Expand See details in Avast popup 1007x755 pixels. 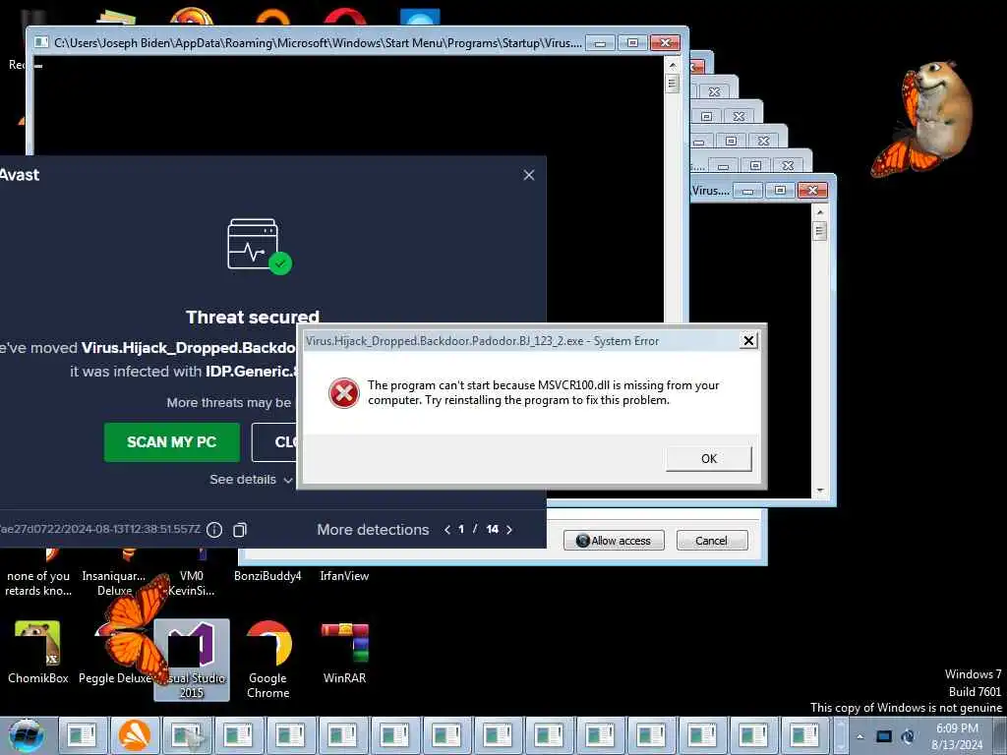click(x=251, y=480)
